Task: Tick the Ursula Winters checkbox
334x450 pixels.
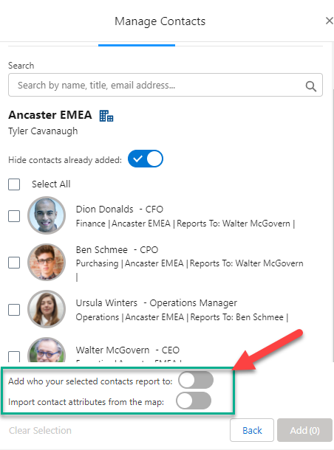Action: coord(14,310)
